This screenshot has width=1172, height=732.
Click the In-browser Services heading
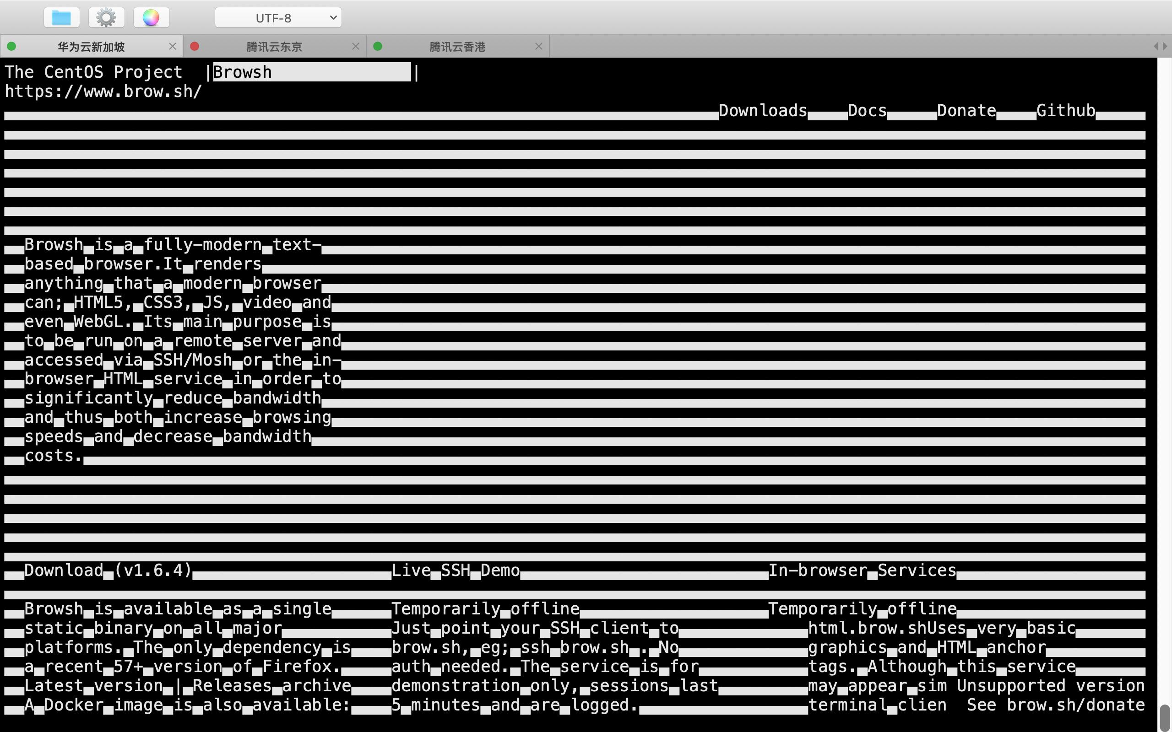[x=863, y=571]
